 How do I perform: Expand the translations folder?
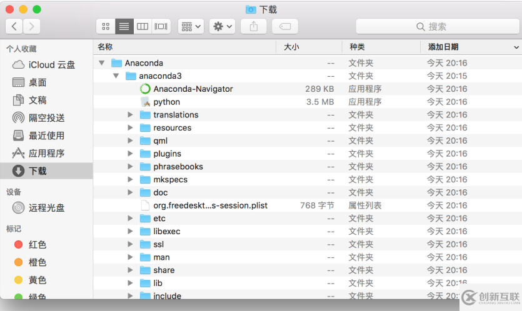[131, 115]
